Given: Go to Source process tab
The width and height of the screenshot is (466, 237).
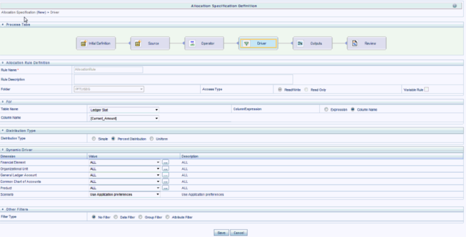Looking at the screenshot, I should click(x=150, y=44).
